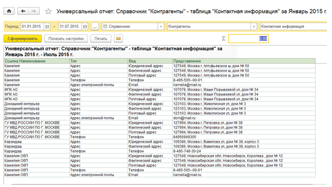
Task: Select cell dom@mail.ru
Action: (244, 118)
